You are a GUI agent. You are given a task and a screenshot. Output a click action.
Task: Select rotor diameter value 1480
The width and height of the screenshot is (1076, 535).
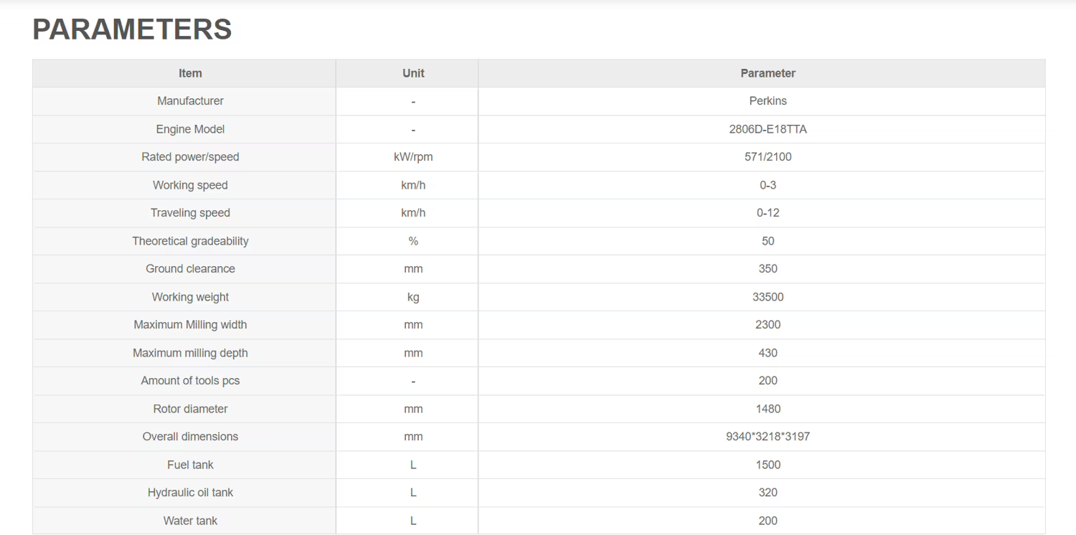coord(768,409)
